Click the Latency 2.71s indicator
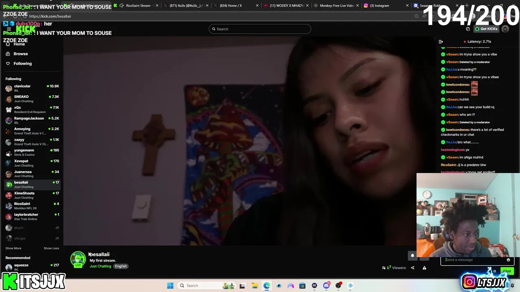 [477, 41]
